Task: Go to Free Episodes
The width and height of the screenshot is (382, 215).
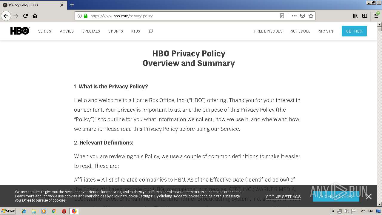Action: point(268,31)
